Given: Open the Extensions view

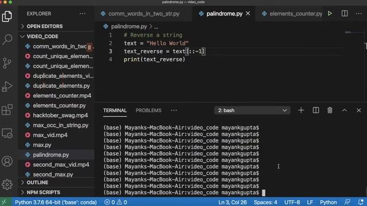Looking at the screenshot, I should click(x=7, y=110).
